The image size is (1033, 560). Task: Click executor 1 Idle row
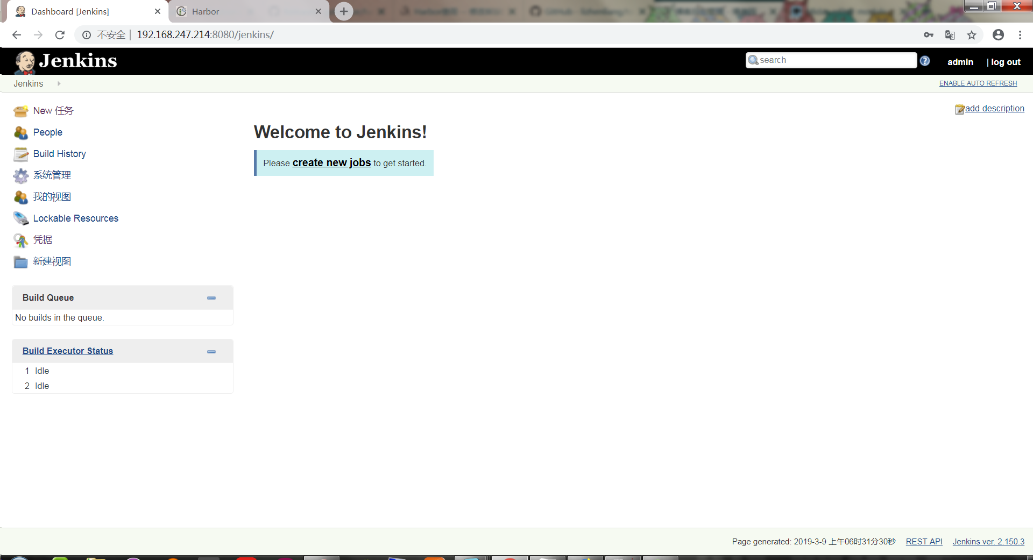(123, 371)
